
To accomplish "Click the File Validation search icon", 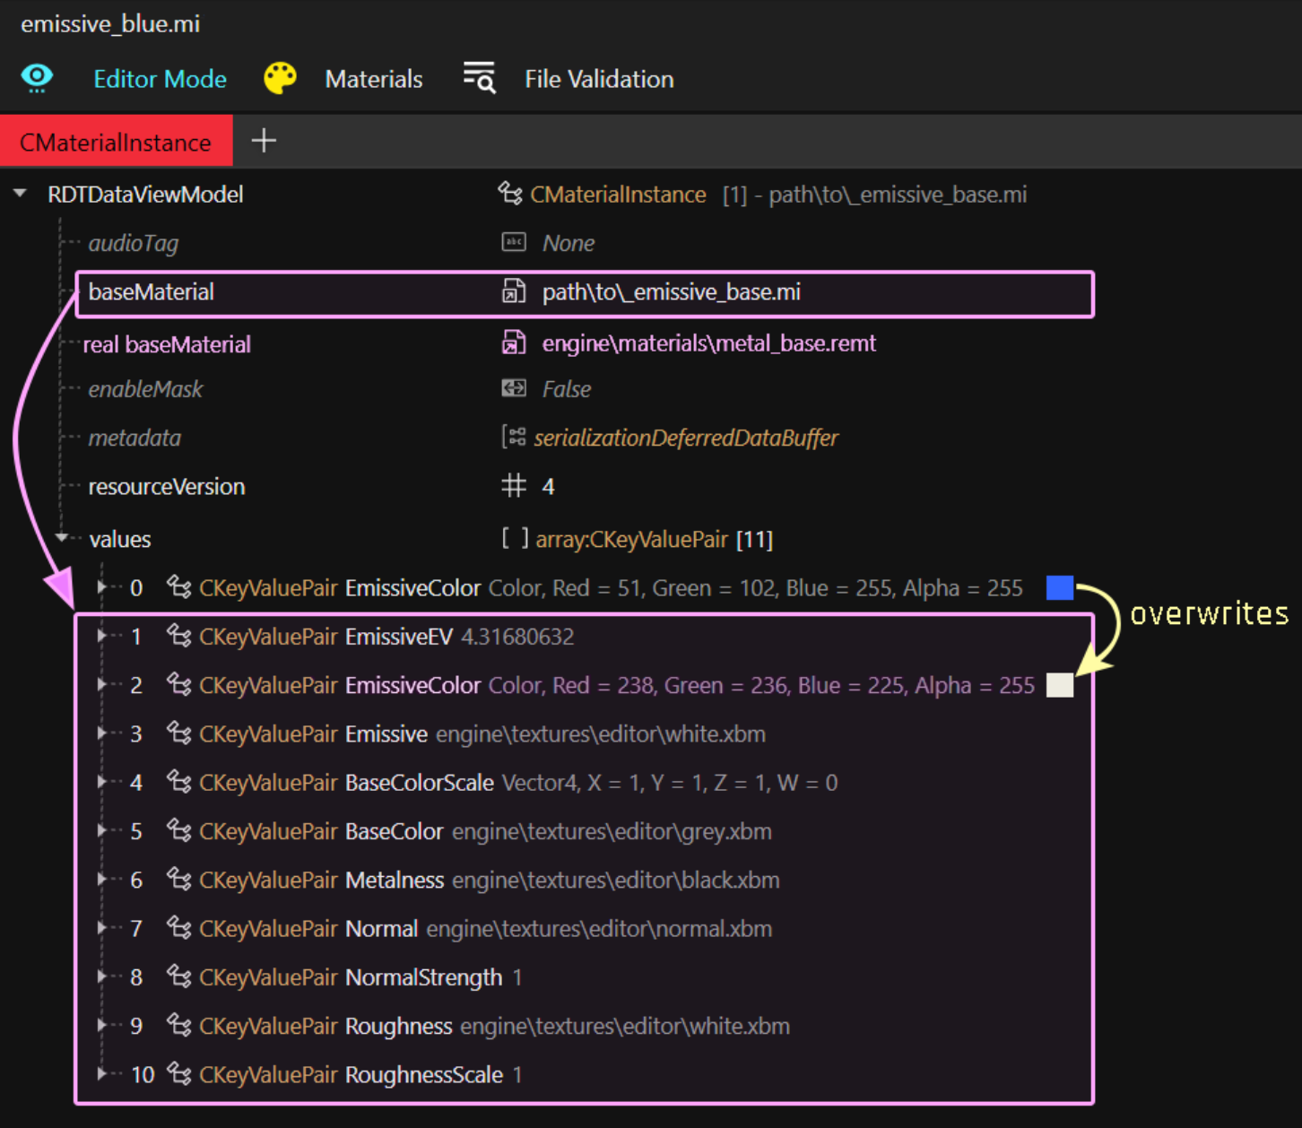I will [x=479, y=79].
